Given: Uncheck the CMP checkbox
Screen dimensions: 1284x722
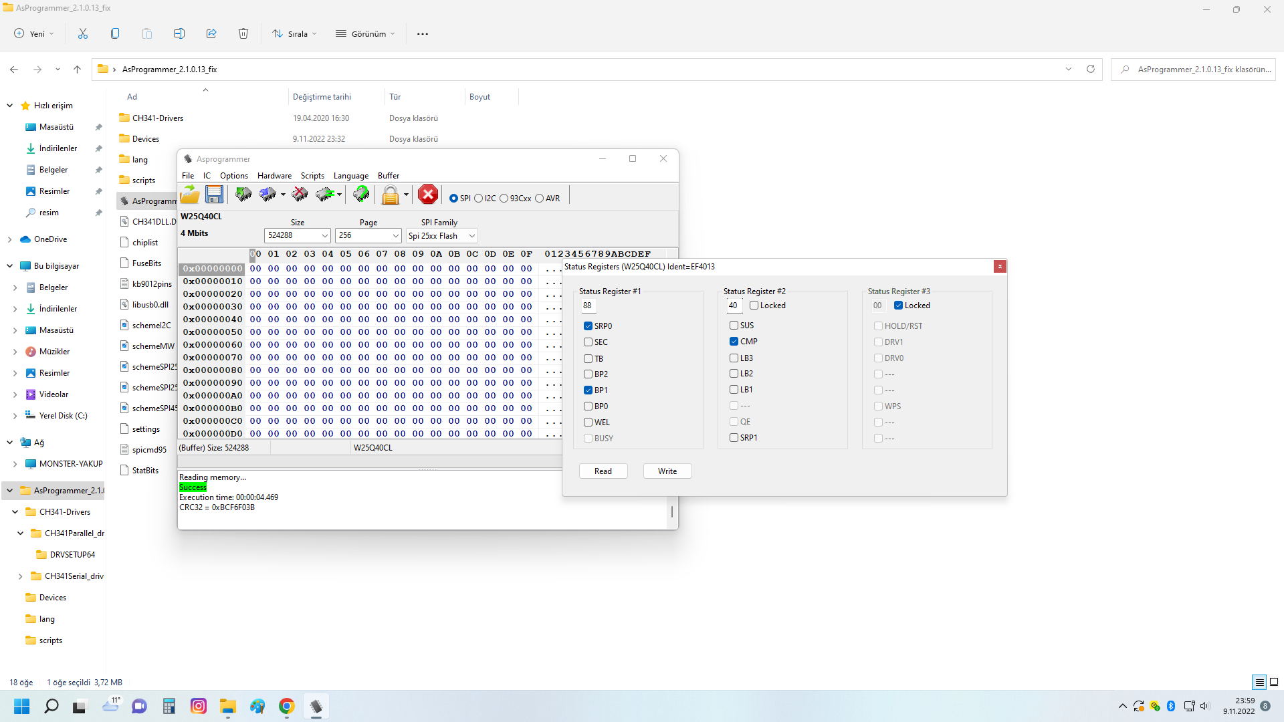Looking at the screenshot, I should (x=734, y=342).
